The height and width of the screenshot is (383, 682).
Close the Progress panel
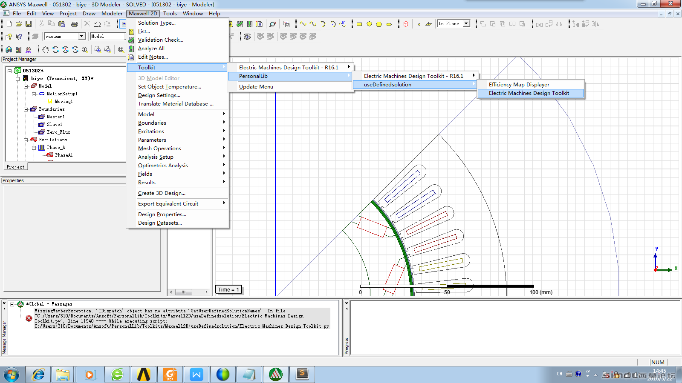tap(347, 303)
